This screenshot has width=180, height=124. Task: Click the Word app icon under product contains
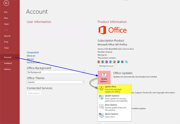pyautogui.click(x=122, y=62)
